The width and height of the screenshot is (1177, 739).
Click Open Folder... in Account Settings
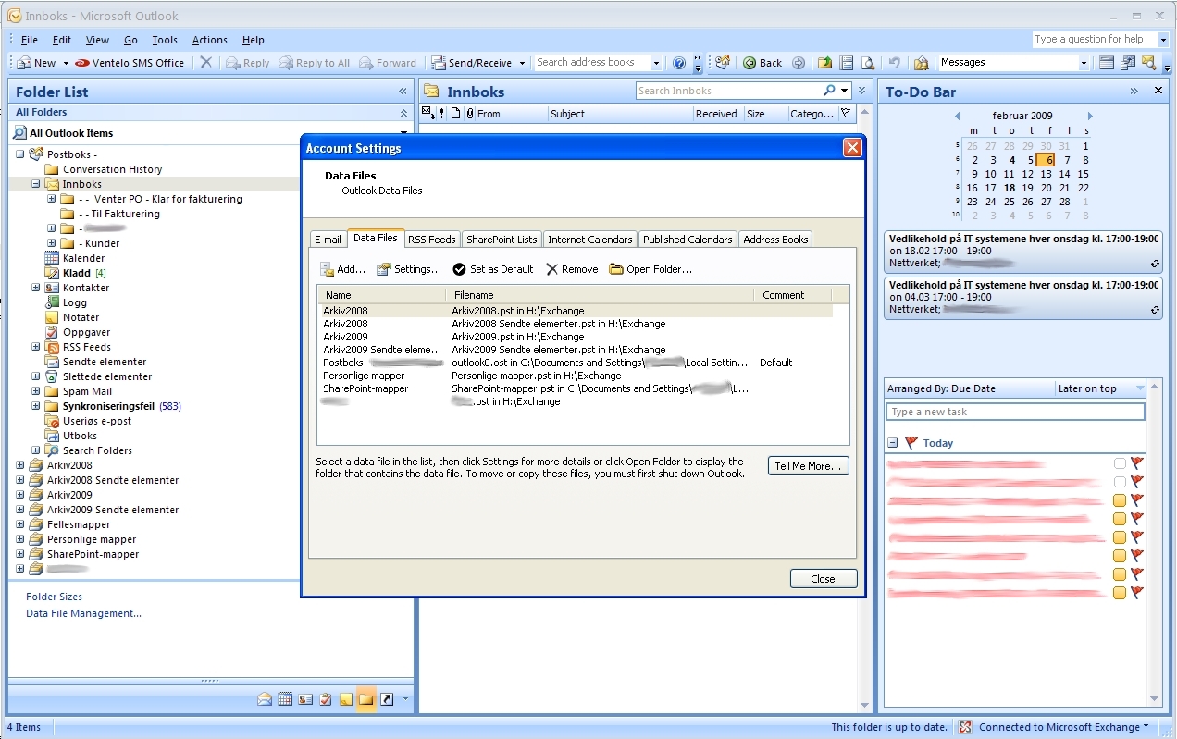coord(650,269)
